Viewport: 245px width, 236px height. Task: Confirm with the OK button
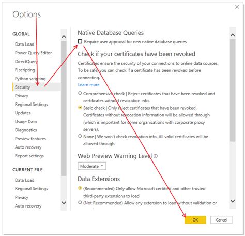195,220
